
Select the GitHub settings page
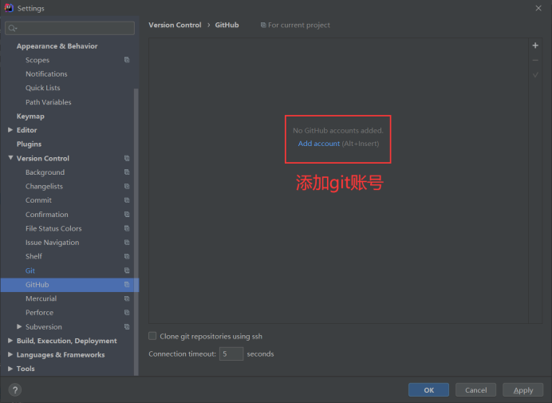(37, 284)
